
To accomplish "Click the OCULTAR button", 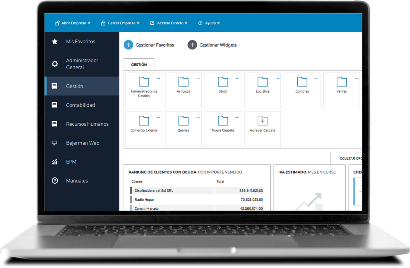I will (346, 158).
